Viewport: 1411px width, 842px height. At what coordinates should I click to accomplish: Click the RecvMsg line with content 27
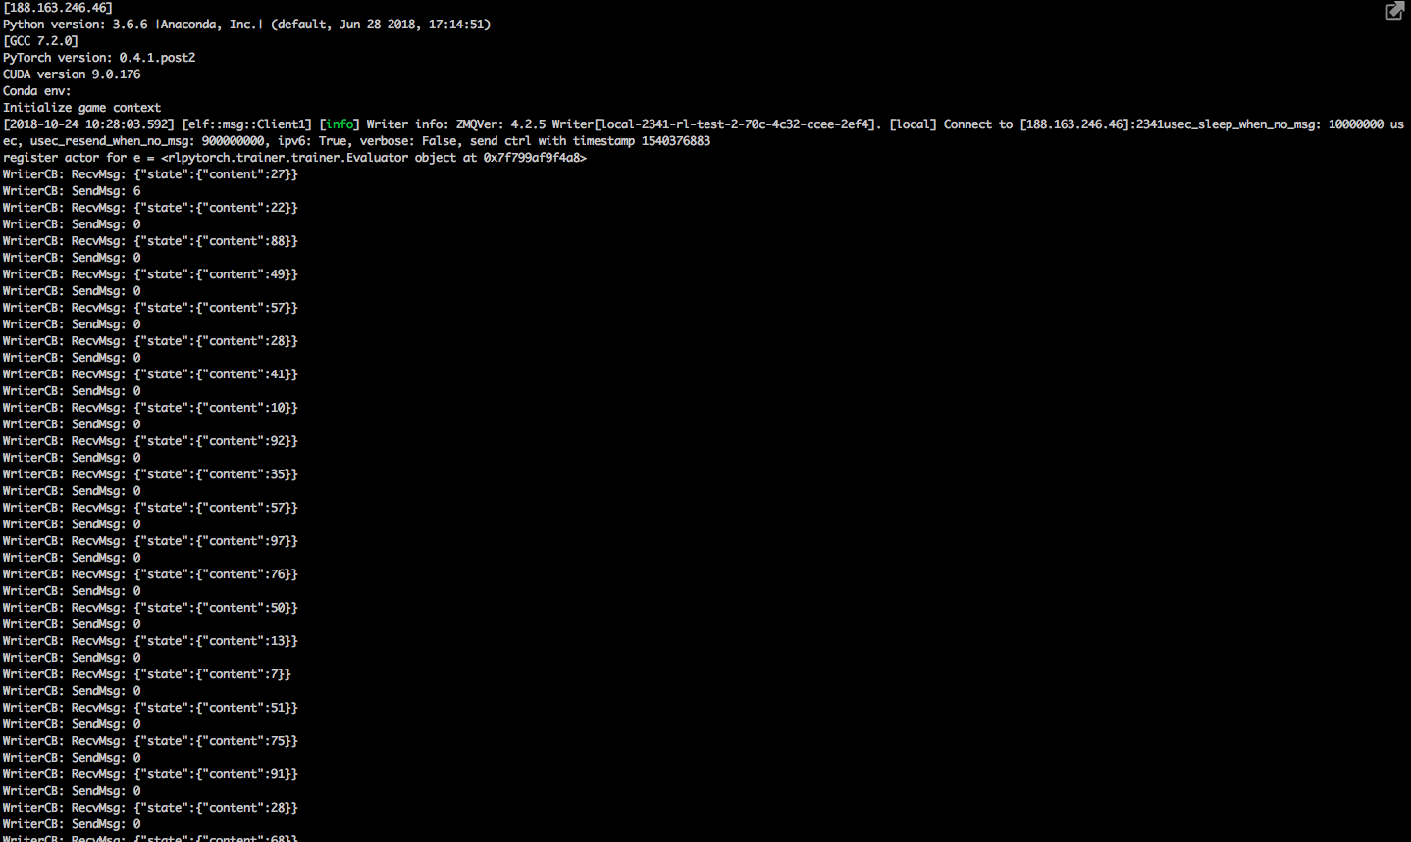point(150,174)
